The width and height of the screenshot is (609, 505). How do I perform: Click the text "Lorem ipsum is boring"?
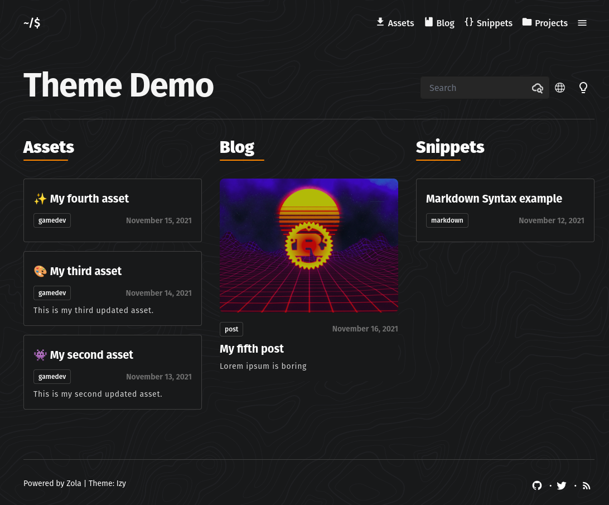[263, 366]
